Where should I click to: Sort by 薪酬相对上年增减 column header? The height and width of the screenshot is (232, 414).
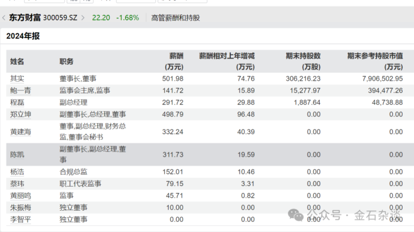[227, 61]
